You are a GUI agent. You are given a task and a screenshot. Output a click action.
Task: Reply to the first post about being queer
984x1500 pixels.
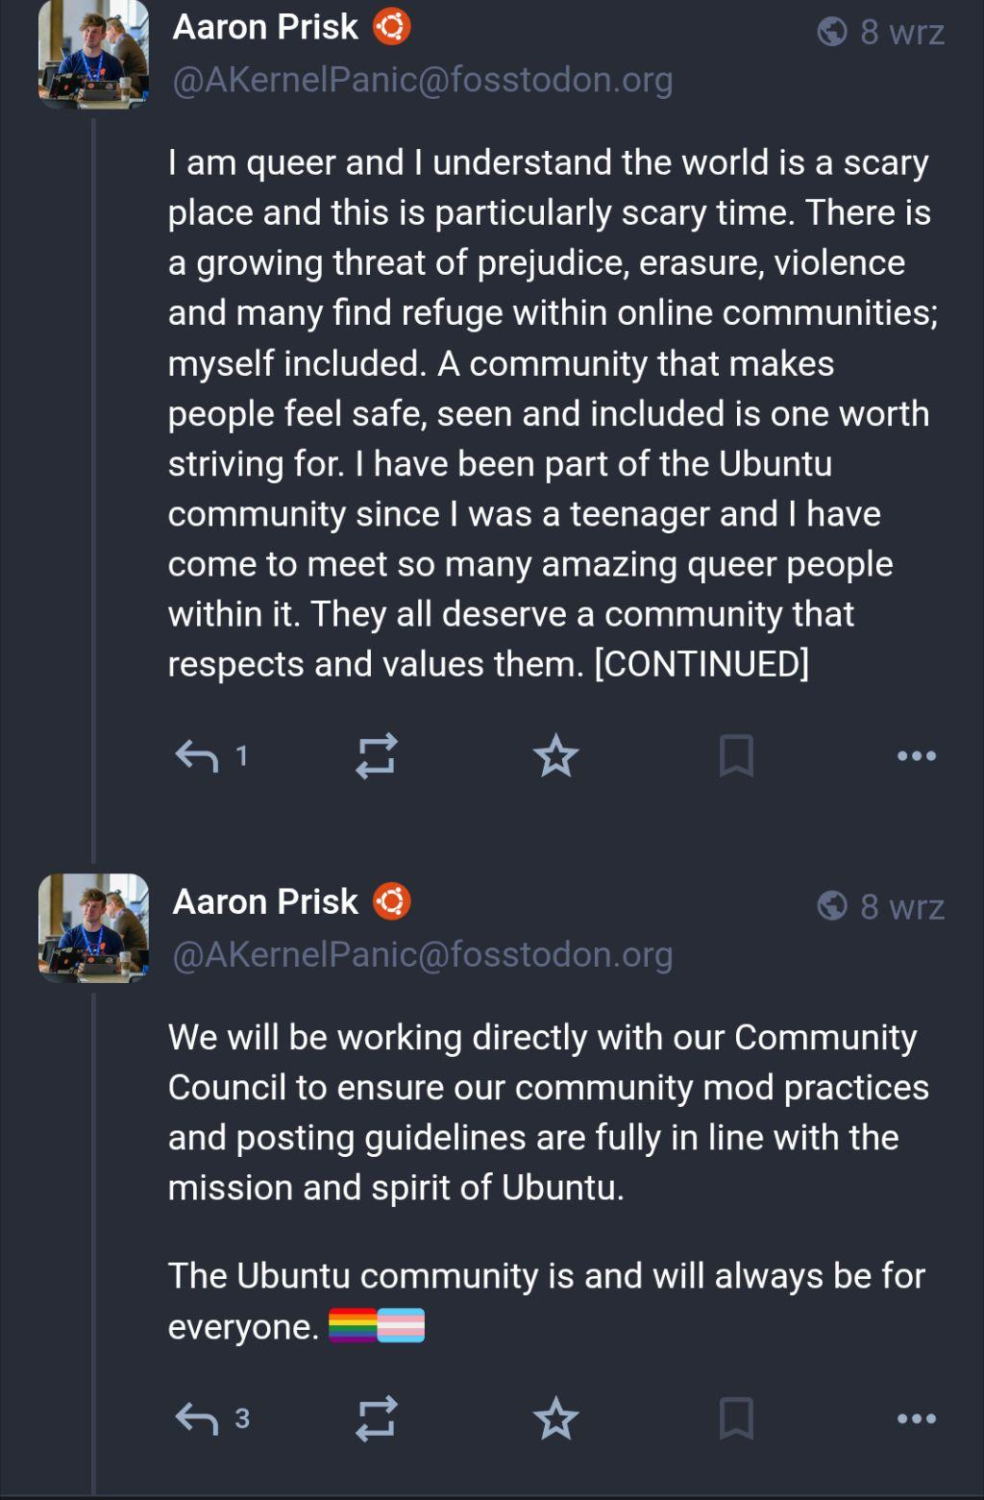point(197,756)
